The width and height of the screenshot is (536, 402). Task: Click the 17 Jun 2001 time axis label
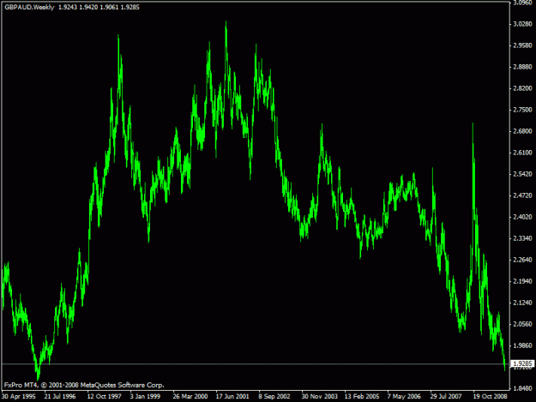pyautogui.click(x=232, y=397)
